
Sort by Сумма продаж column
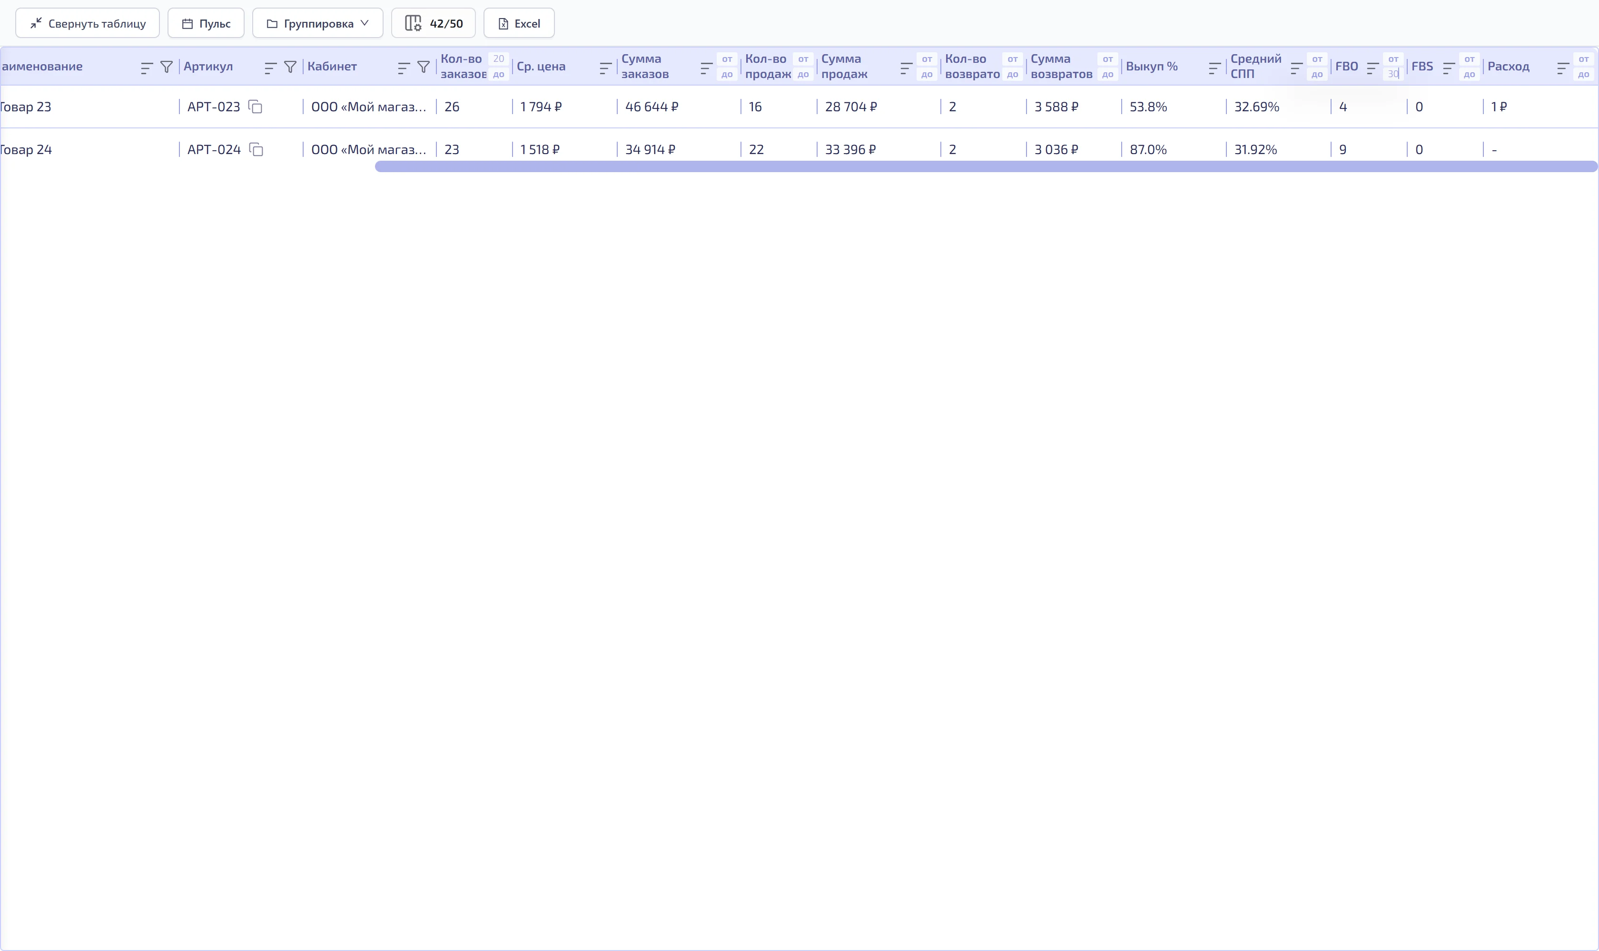(x=906, y=68)
